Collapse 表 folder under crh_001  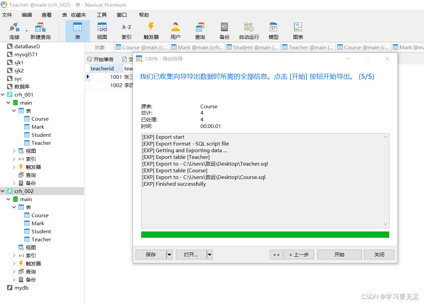tap(14, 111)
